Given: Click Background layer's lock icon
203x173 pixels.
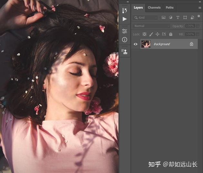Looking at the screenshot, I should click(x=191, y=44).
